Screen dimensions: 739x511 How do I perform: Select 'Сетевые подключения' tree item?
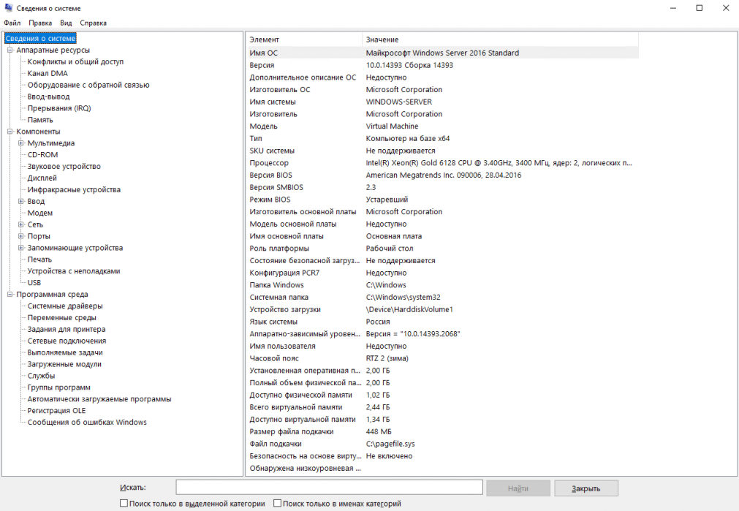(x=67, y=341)
